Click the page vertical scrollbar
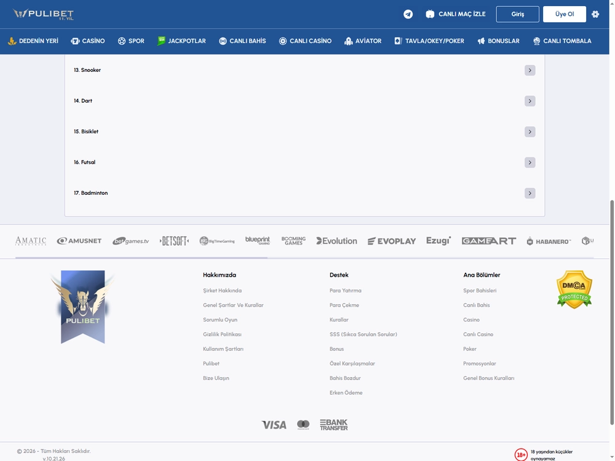The image size is (615, 461). [612, 312]
